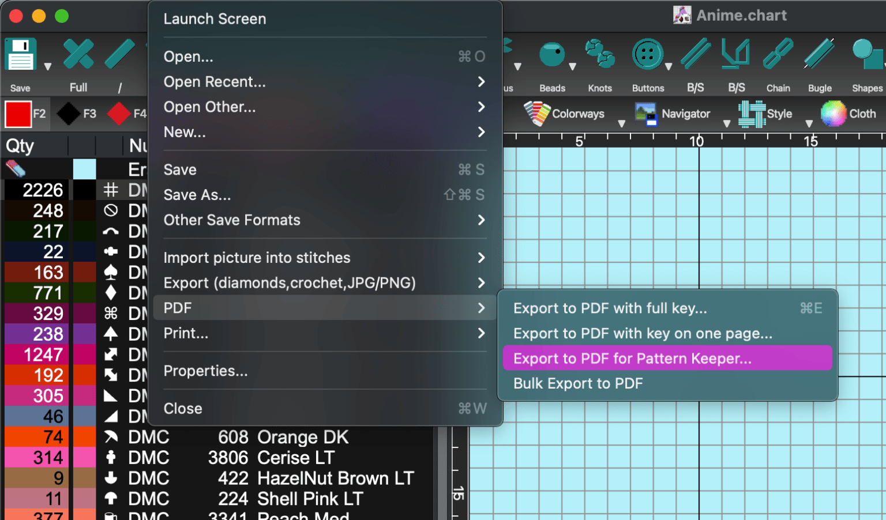Select Export to PDF for Pattern Keeper
The width and height of the screenshot is (886, 520).
pyautogui.click(x=633, y=358)
